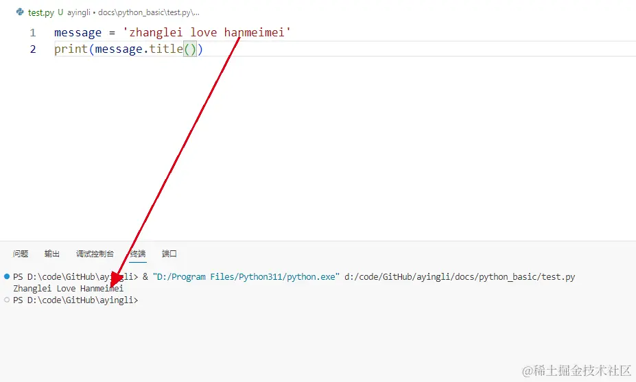The width and height of the screenshot is (636, 382).
Task: Switch to the 输出 (Output) tab
Action: click(x=52, y=254)
